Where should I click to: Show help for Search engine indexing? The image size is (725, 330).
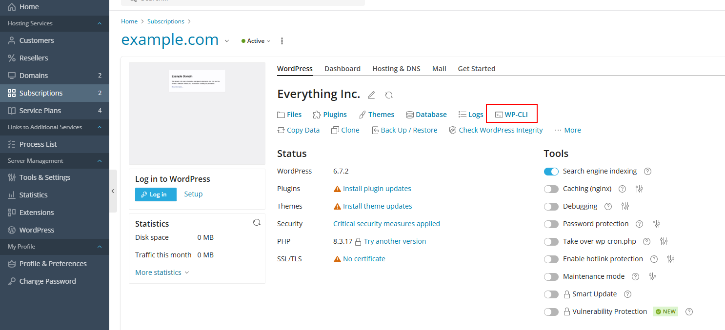[648, 171]
